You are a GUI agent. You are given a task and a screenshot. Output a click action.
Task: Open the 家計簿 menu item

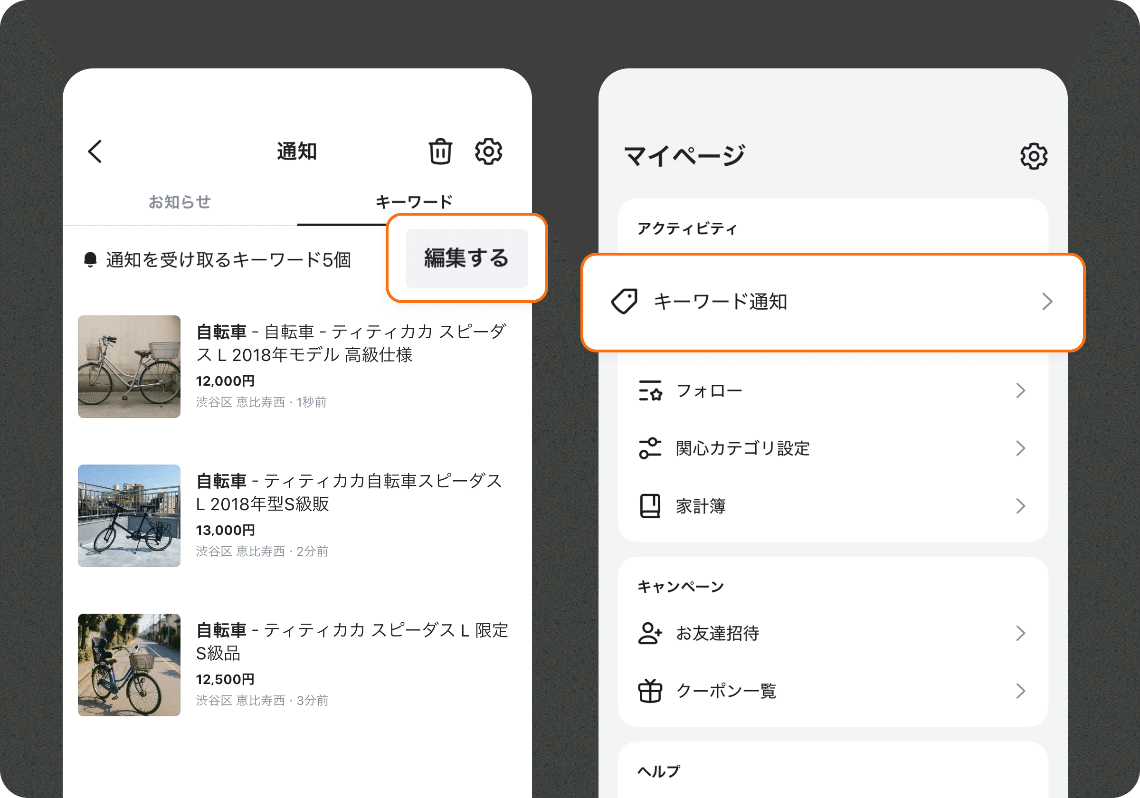tap(833, 506)
